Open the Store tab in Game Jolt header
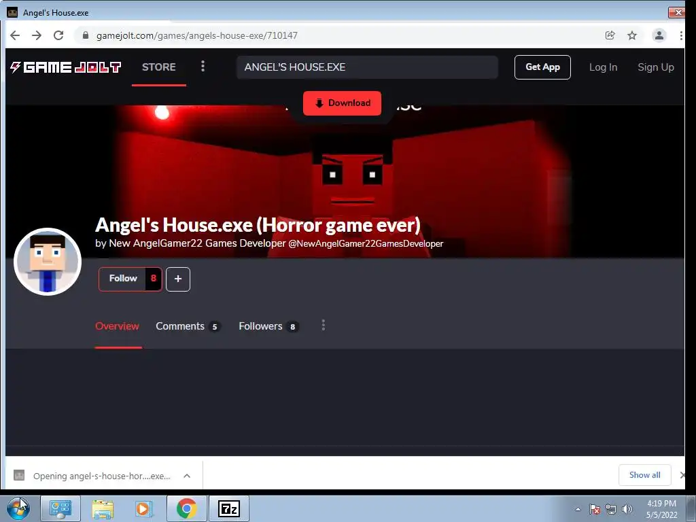 coord(159,67)
